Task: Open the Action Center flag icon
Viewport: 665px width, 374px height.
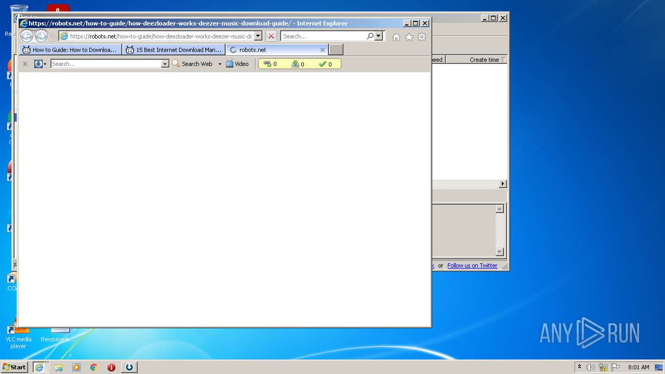Action: tap(616, 367)
